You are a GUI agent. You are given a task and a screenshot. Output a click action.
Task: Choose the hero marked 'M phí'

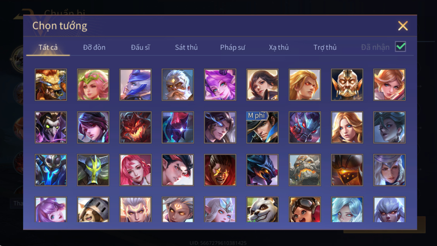[262, 127]
